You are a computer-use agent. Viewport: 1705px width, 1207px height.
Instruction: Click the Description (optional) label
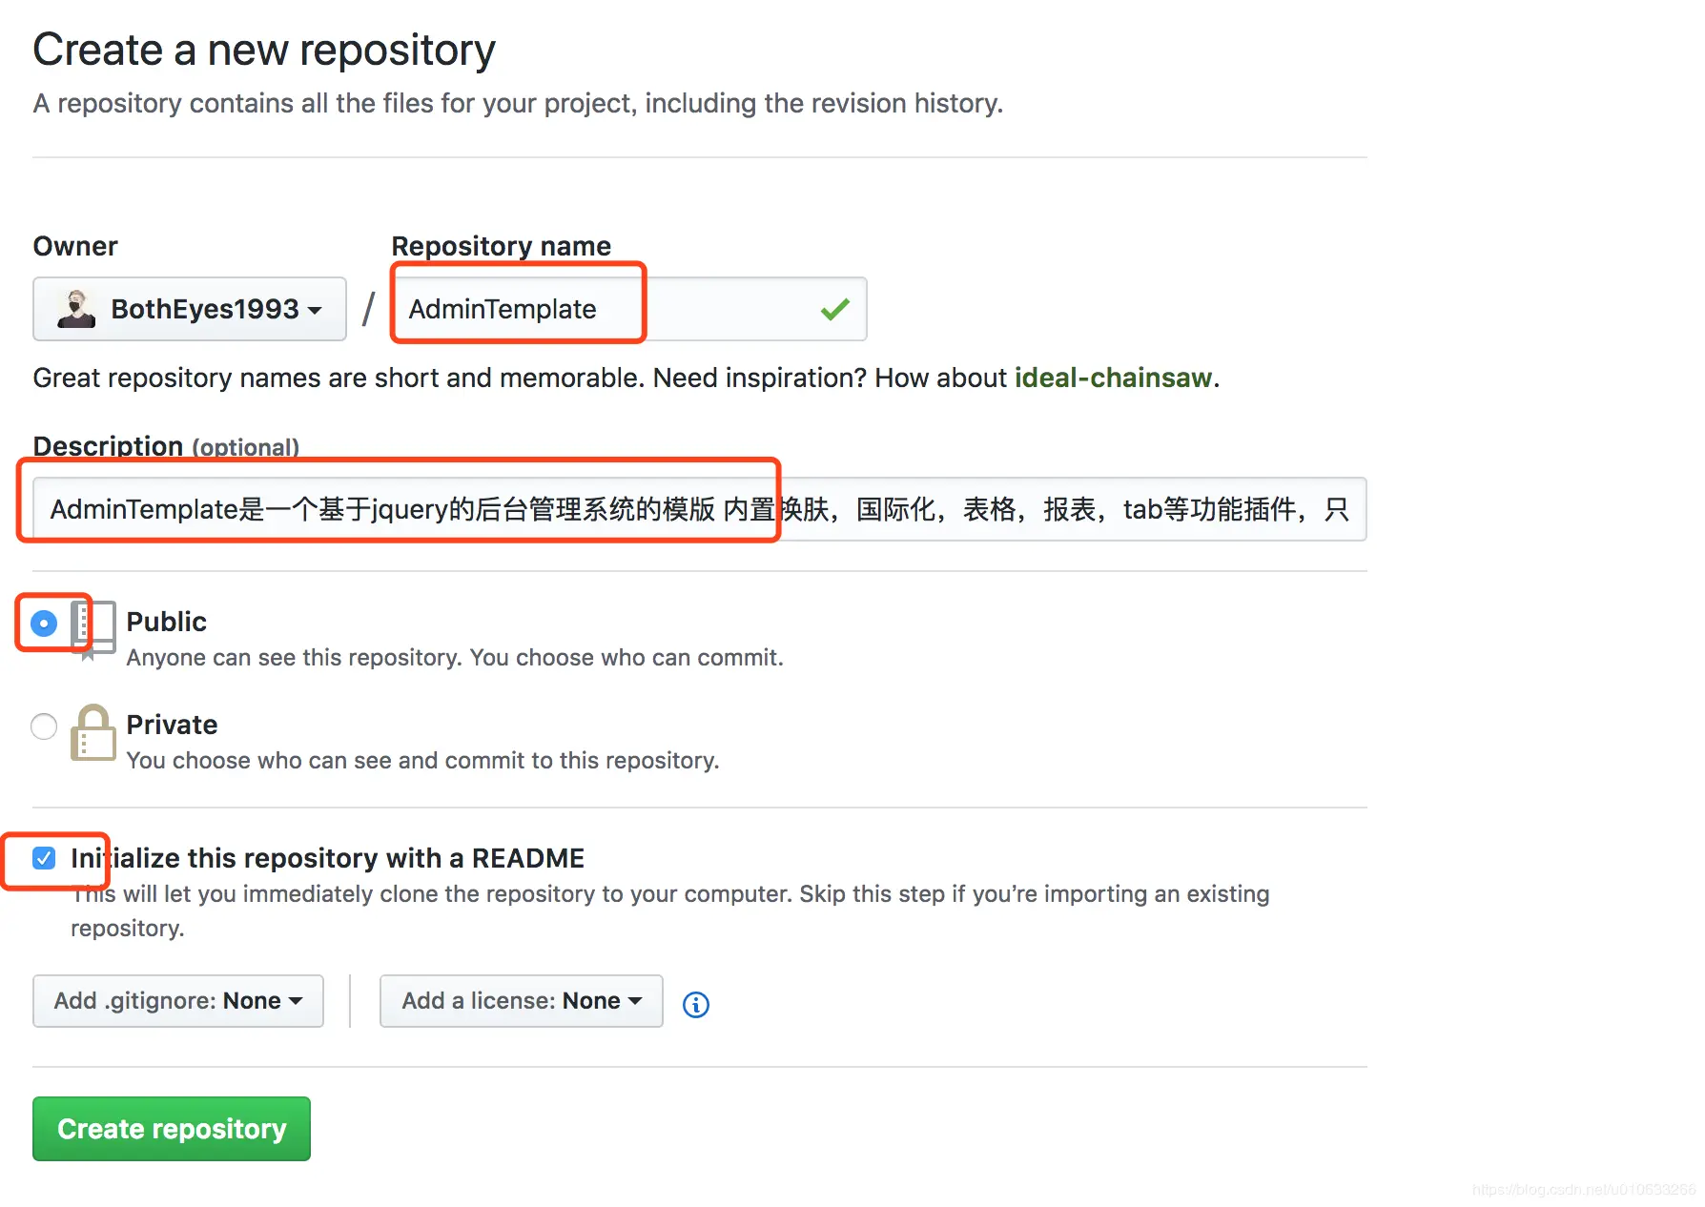pos(166,446)
